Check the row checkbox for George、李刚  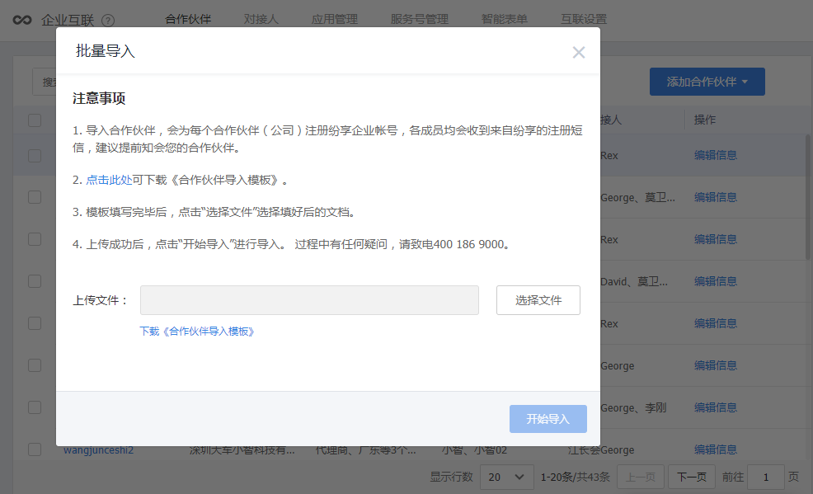pos(35,407)
